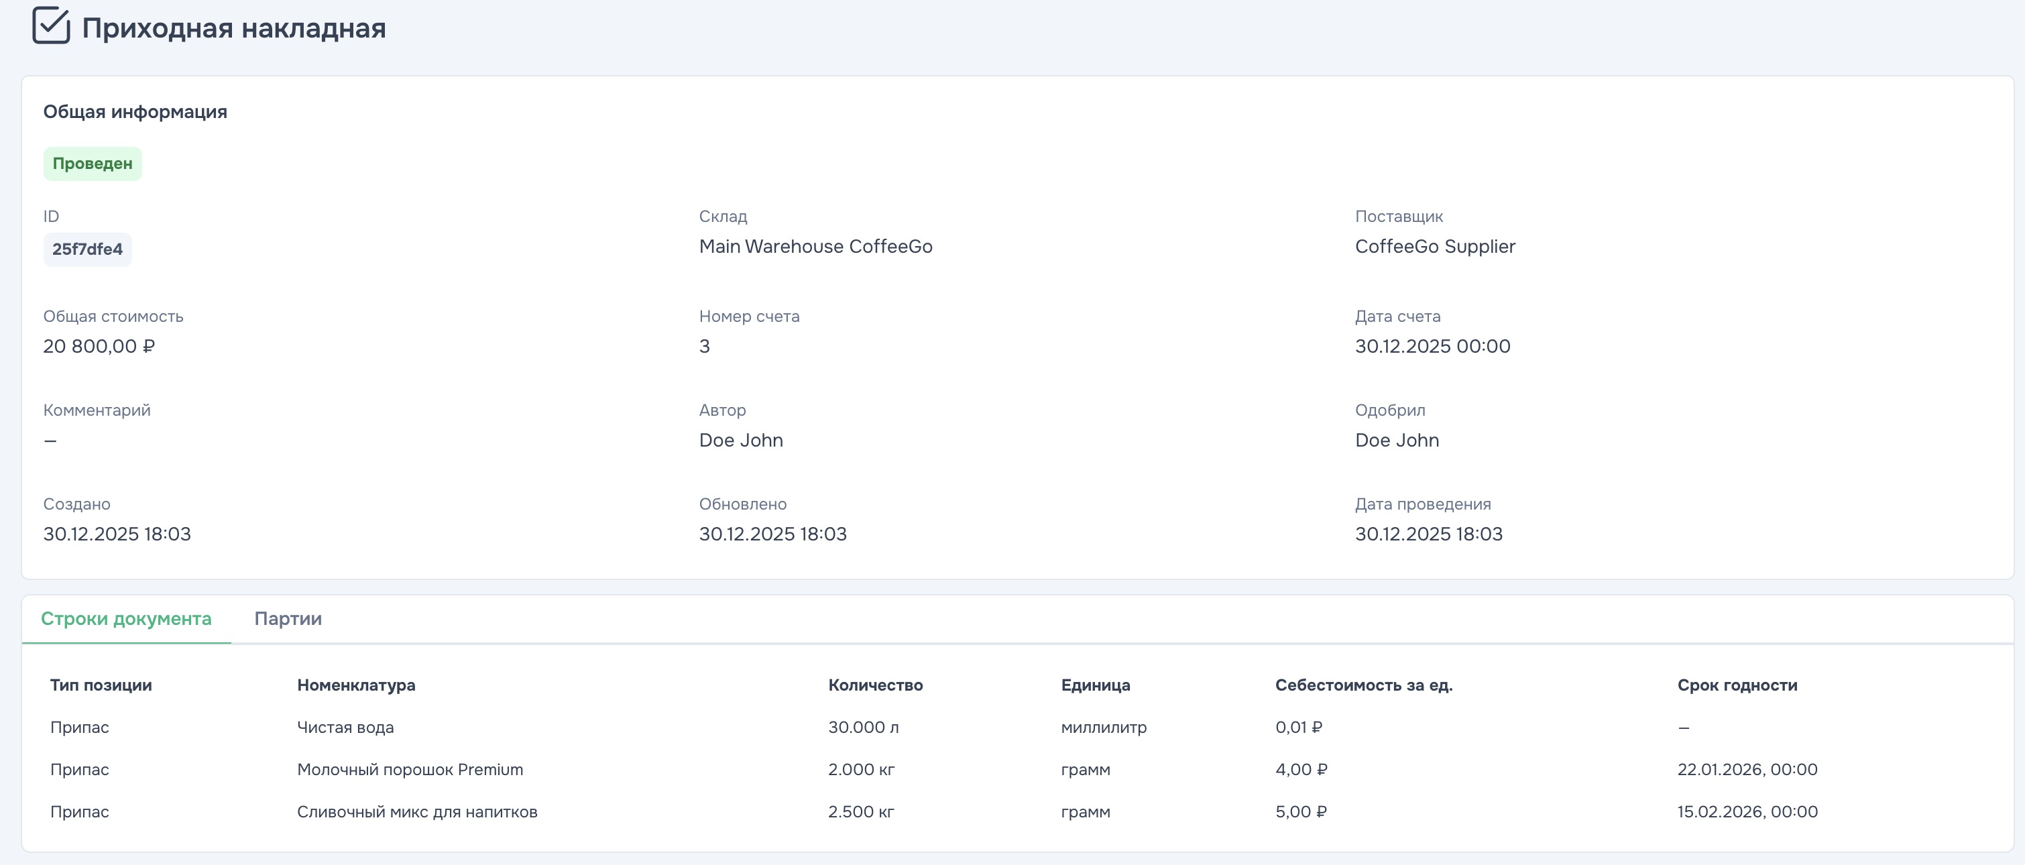This screenshot has width=2025, height=865.
Task: Click the total cost 20 800,00 ₽
Action: click(99, 347)
